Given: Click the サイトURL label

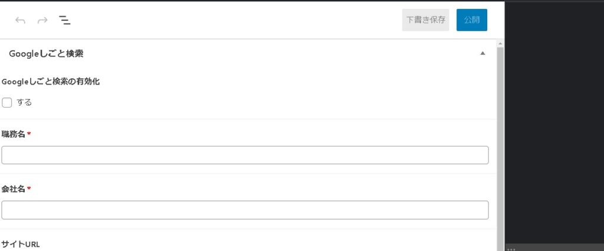Looking at the screenshot, I should click(21, 244).
